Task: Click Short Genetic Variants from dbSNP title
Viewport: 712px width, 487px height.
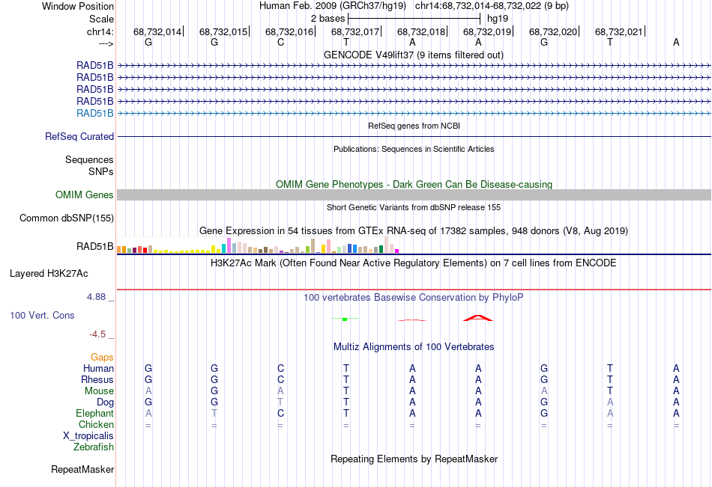Action: click(414, 207)
